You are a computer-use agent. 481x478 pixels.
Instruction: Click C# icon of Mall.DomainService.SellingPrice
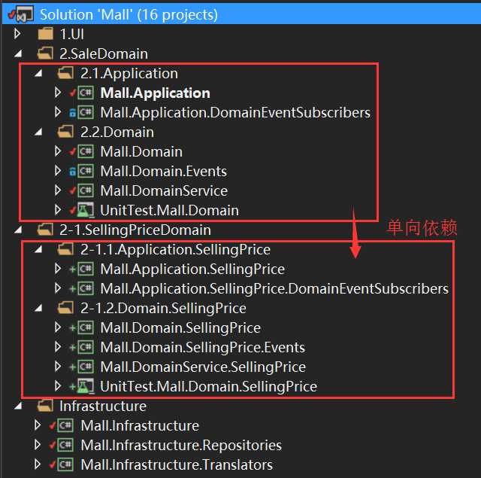tap(86, 367)
